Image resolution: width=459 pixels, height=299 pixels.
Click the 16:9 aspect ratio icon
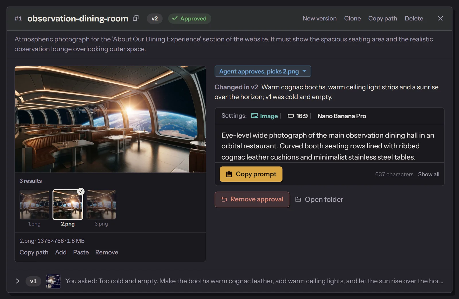pyautogui.click(x=291, y=116)
